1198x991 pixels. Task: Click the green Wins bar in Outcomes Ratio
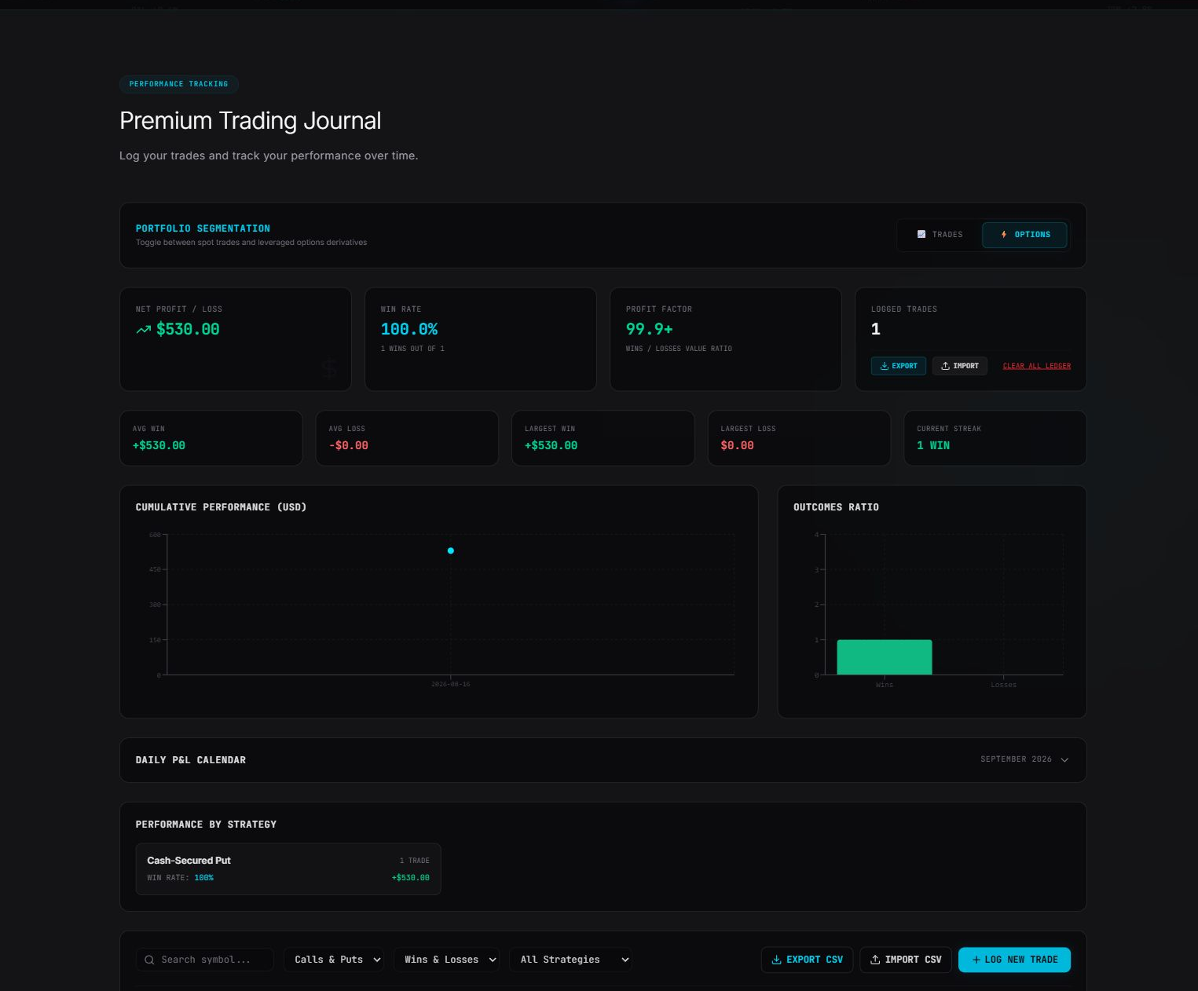click(885, 657)
